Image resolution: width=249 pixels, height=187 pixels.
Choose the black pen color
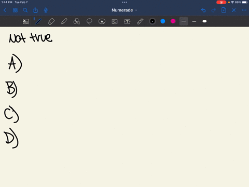tap(153, 21)
